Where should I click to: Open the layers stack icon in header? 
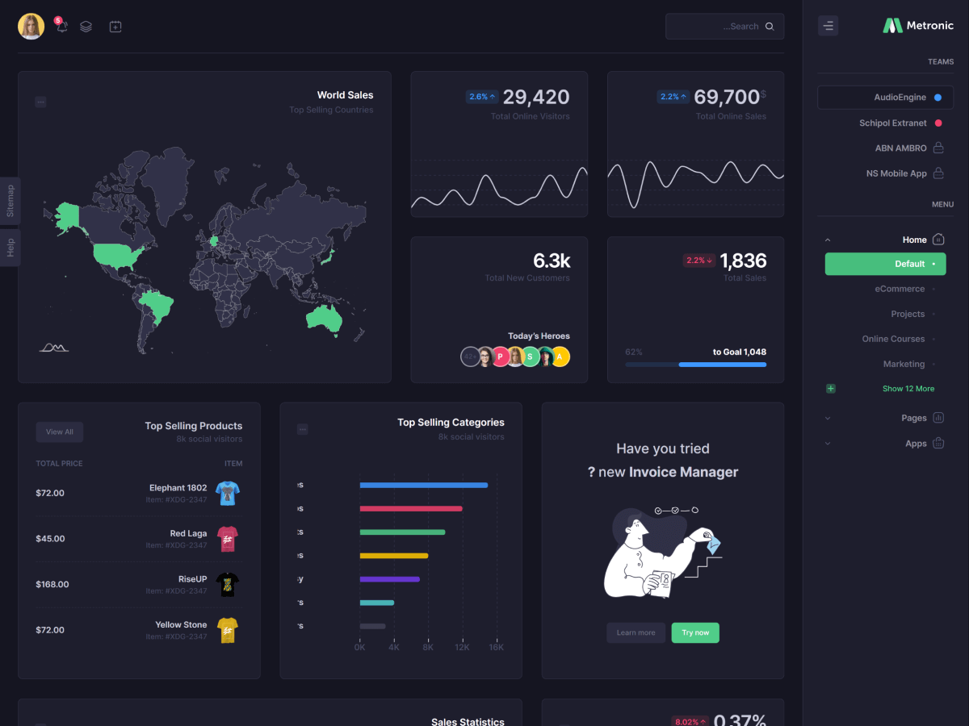point(86,27)
